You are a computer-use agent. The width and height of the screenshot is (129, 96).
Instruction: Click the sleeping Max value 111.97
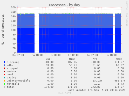(119, 62)
